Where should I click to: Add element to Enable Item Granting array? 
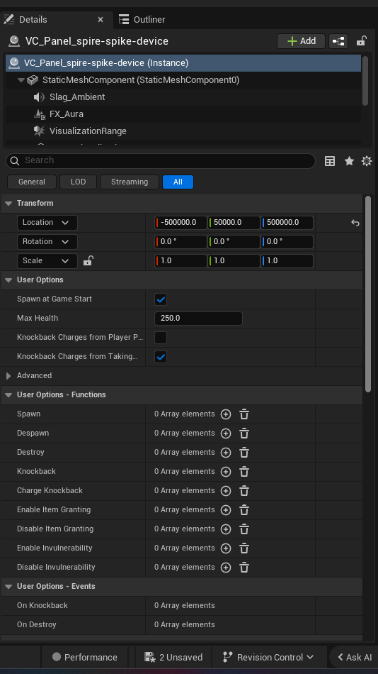click(x=226, y=510)
